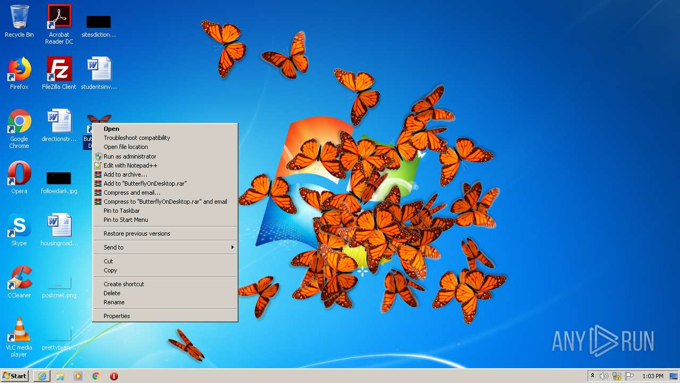Open VLC media player shortcut

tap(19, 337)
